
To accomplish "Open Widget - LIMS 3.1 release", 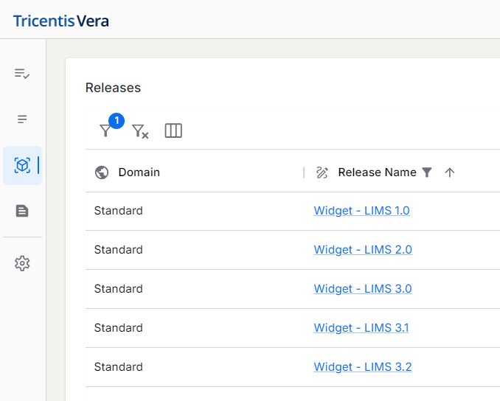I will coord(361,328).
